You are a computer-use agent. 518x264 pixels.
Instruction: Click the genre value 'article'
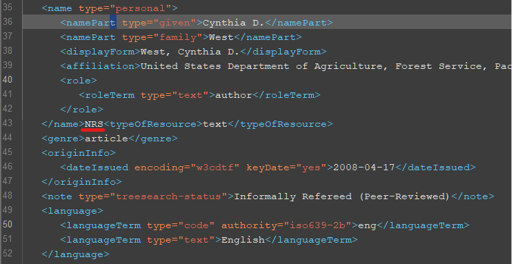click(x=106, y=139)
